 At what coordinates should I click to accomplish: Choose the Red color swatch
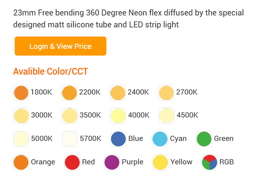coord(72,162)
